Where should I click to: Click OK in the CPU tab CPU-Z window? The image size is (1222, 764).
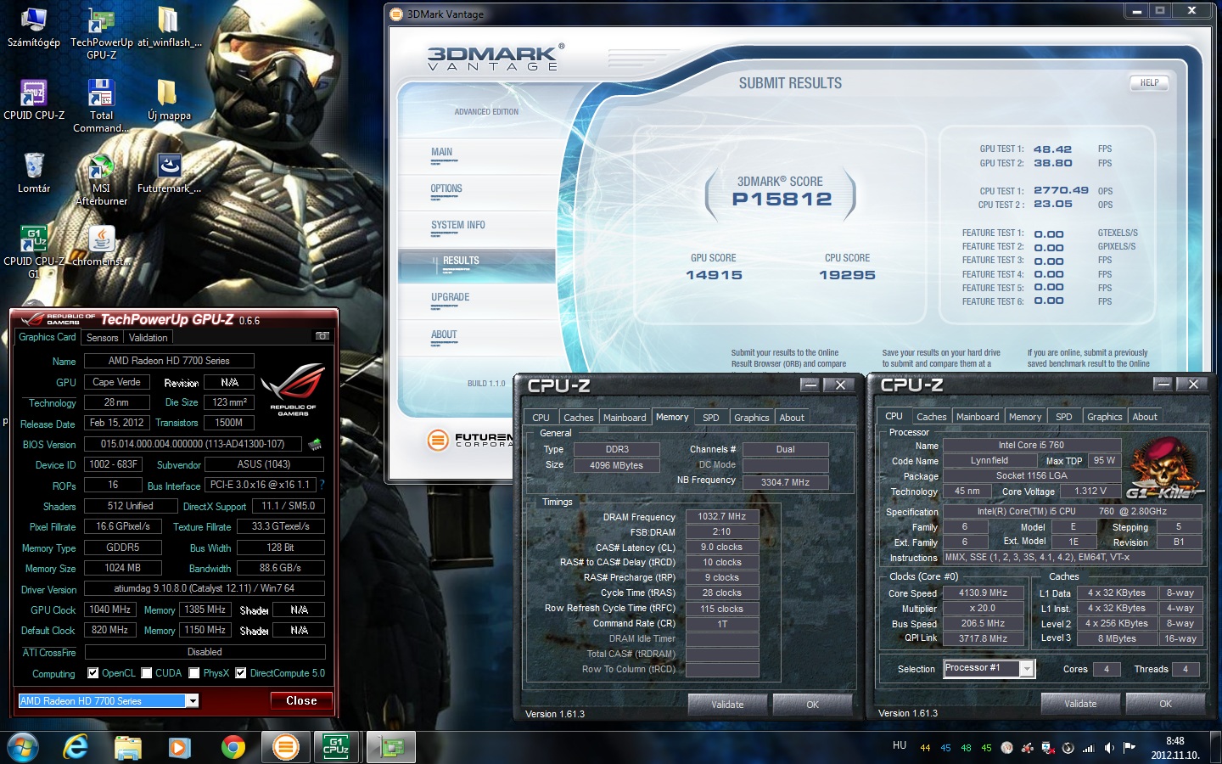[x=1165, y=703]
